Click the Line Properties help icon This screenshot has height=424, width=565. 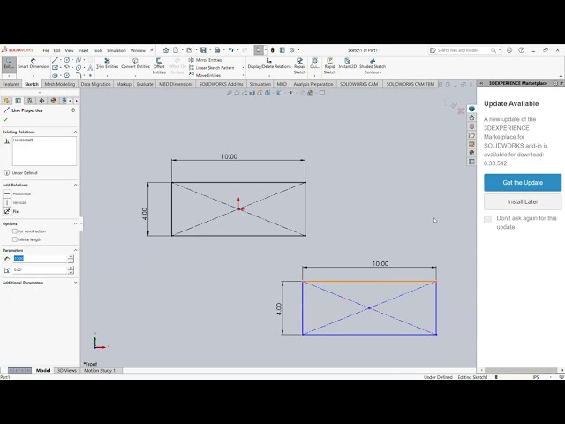[x=72, y=110]
